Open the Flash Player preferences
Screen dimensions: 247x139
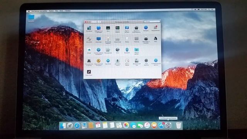coord(89,72)
